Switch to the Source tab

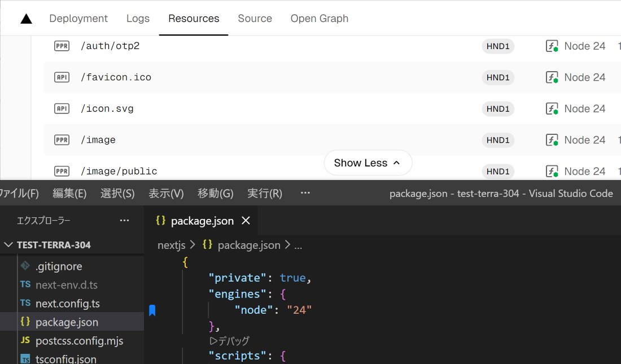(x=255, y=18)
